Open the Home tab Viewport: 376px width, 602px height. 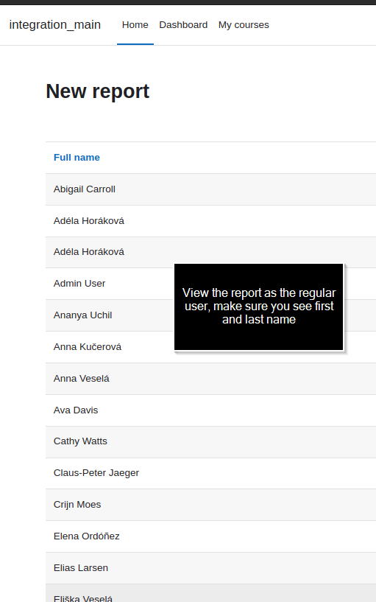[135, 25]
